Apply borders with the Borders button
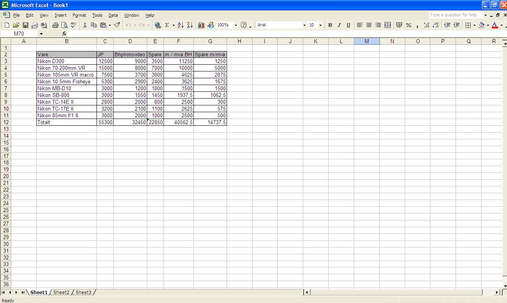Image resolution: width=507 pixels, height=303 pixels. tap(468, 25)
